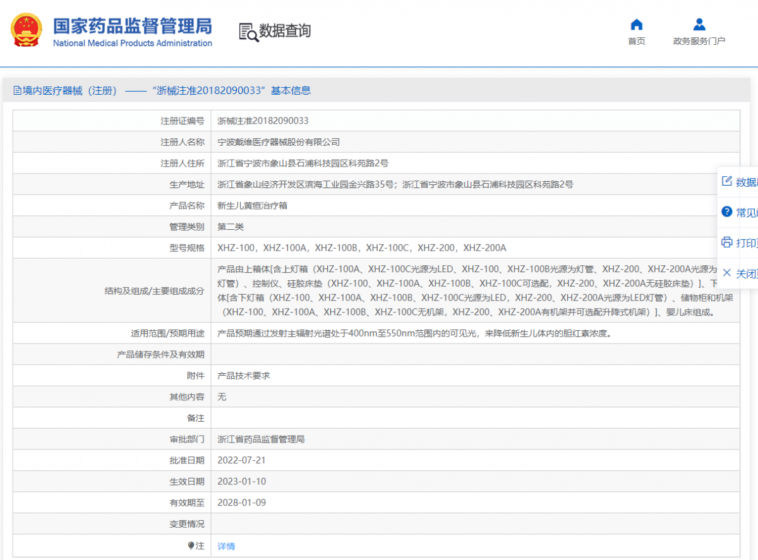758x560 pixels.
Task: Click the 首页 text link
Action: (x=637, y=41)
